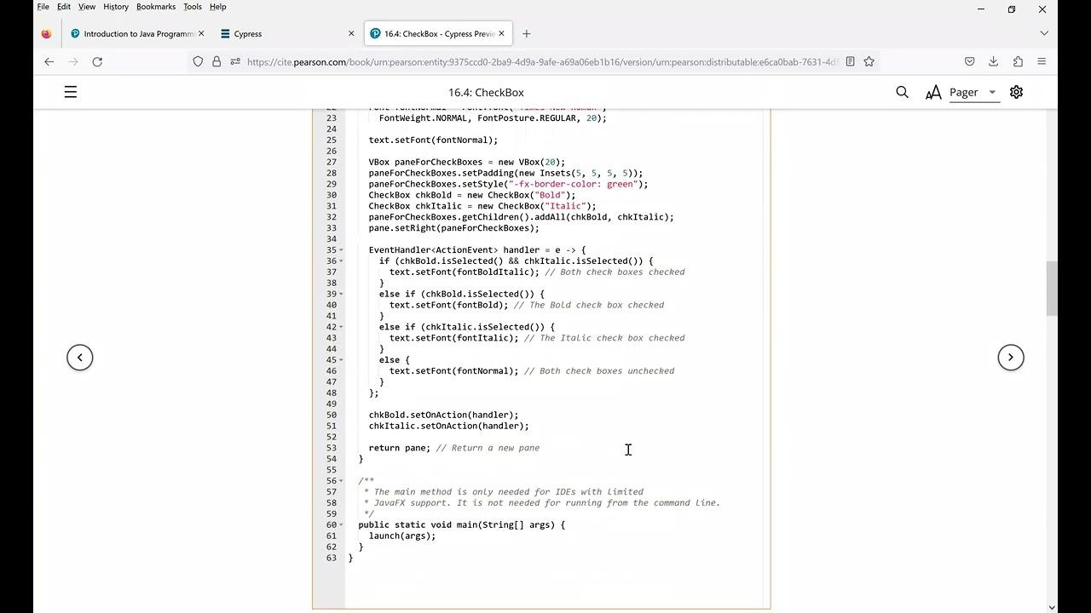Image resolution: width=1091 pixels, height=613 pixels.
Task: Click 'chkItalic.setOnAction(handler);' code line
Action: 448,426
